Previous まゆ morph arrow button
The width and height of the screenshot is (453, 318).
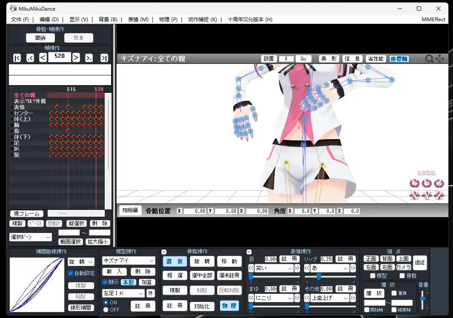click(x=251, y=298)
